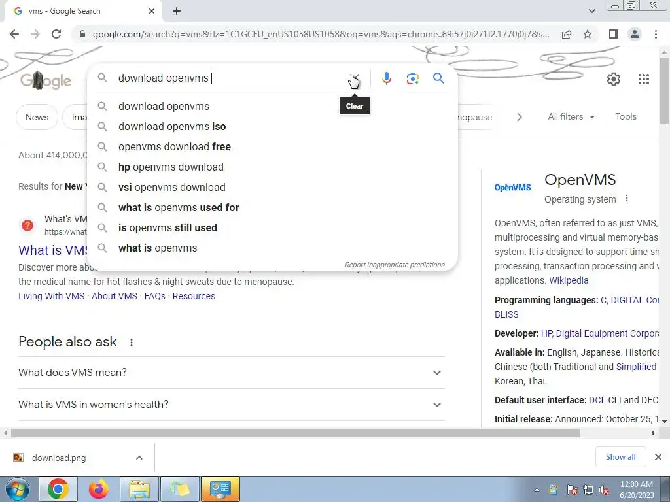The width and height of the screenshot is (670, 502).
Task: Open the tab search dropdown
Action: click(x=591, y=11)
